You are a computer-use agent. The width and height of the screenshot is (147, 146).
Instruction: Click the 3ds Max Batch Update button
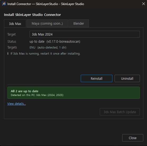(120, 112)
